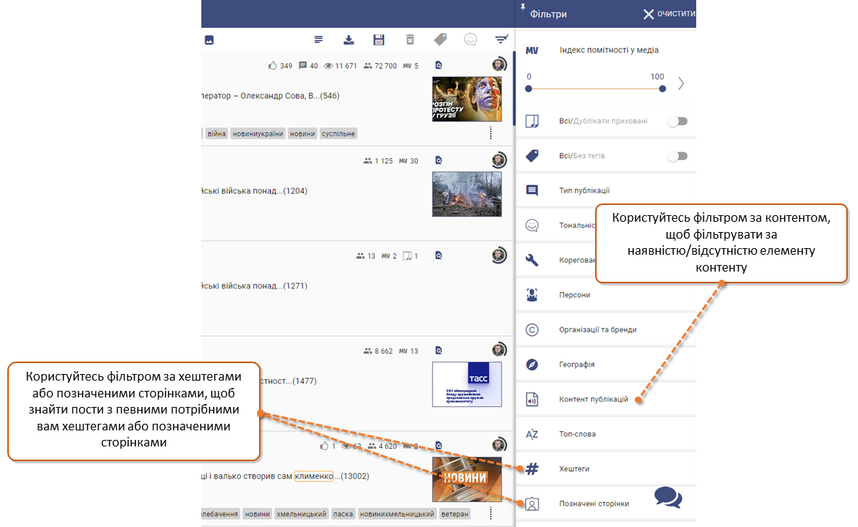Click the MV media visibility index icon
This screenshot has width=858, height=527.
(x=532, y=51)
